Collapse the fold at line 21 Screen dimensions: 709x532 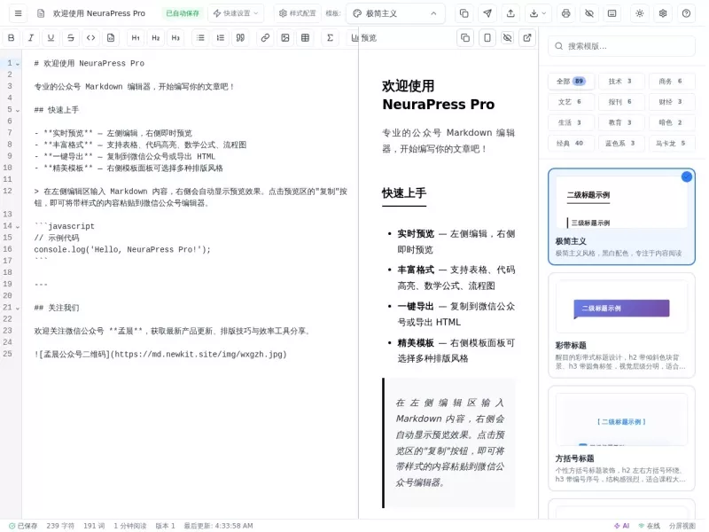pyautogui.click(x=18, y=309)
